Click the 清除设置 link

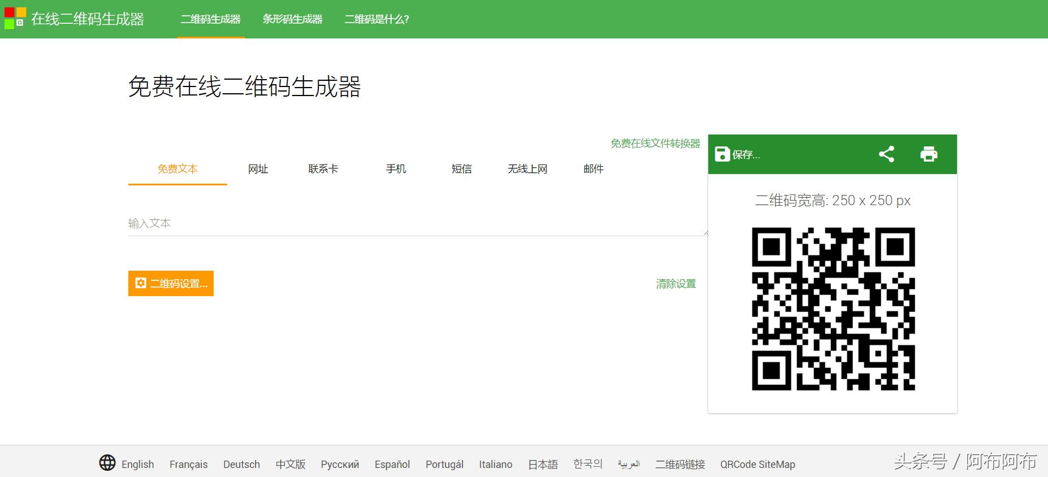click(x=676, y=284)
